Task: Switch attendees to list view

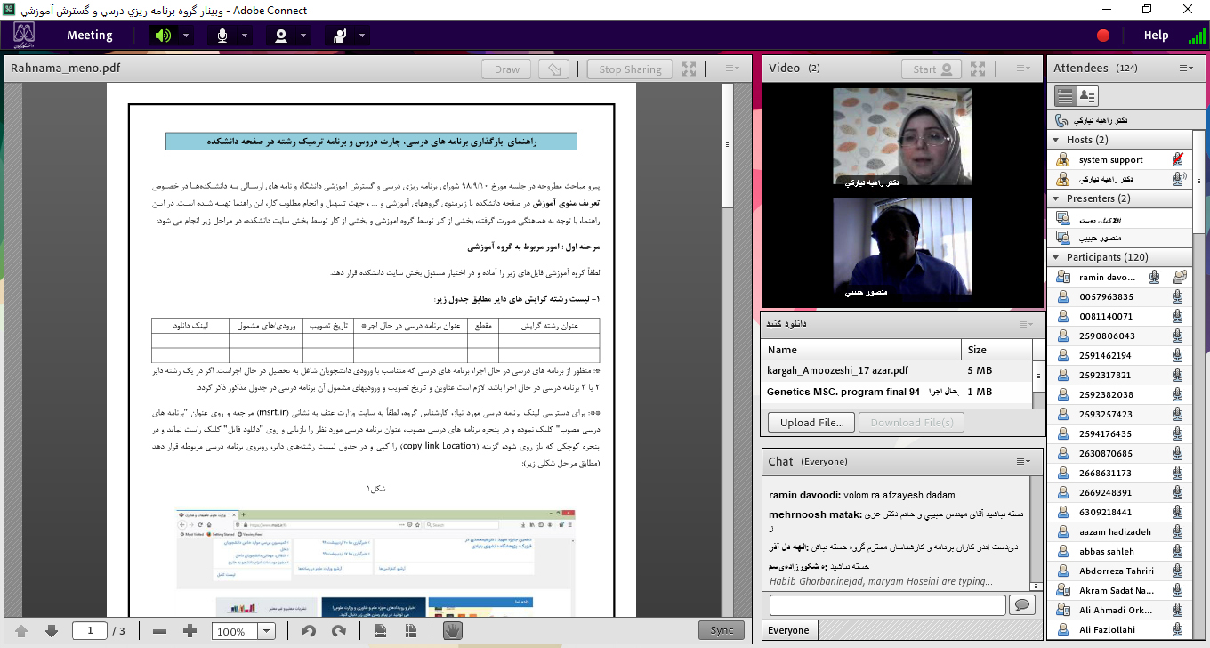Action: [x=1064, y=96]
